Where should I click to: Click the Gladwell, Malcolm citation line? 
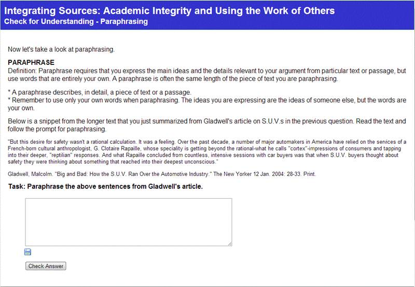[x=162, y=174]
